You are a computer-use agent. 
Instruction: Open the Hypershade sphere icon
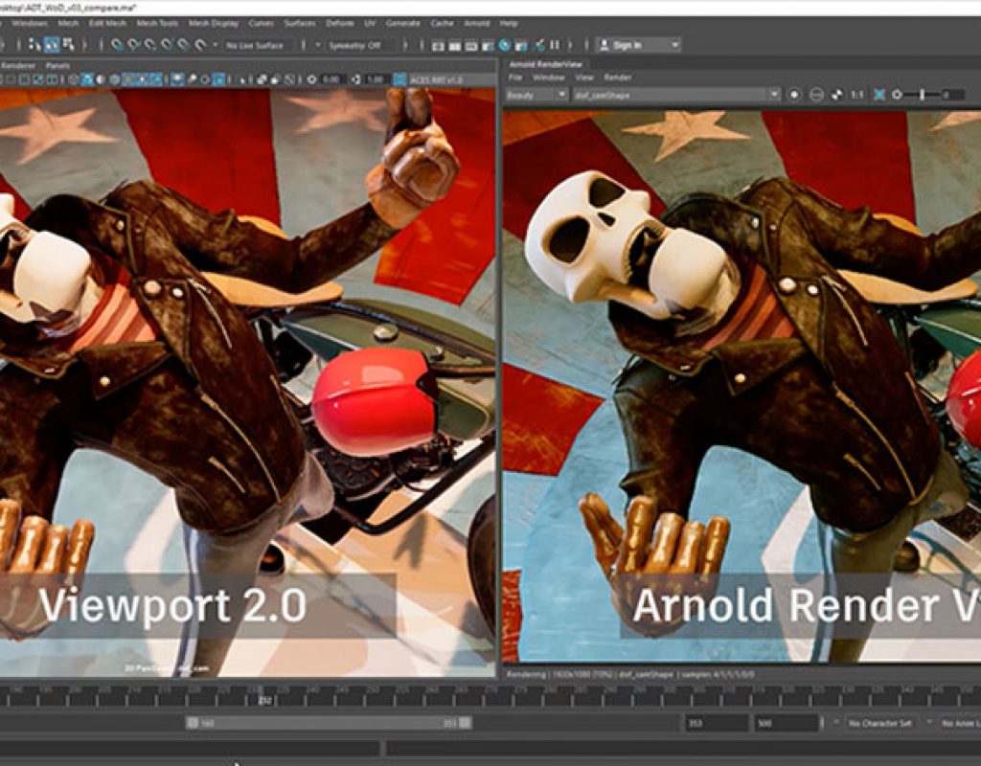504,45
